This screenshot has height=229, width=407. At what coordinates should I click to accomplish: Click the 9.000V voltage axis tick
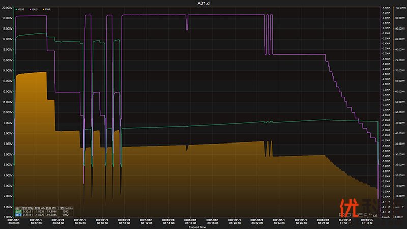[x=7, y=123]
